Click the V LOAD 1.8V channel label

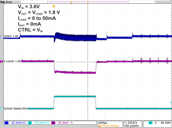pos(12,61)
